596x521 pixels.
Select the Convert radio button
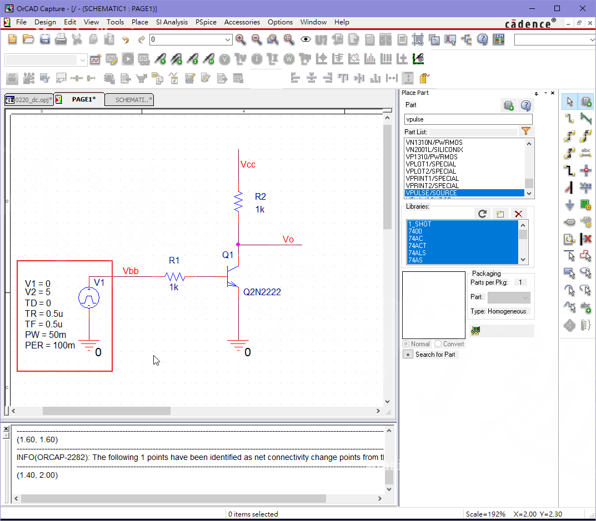[438, 343]
